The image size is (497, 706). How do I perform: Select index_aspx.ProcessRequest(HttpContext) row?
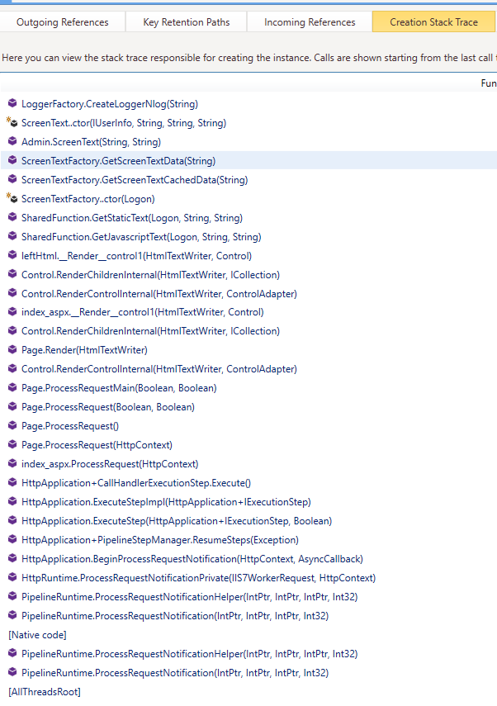[248, 464]
